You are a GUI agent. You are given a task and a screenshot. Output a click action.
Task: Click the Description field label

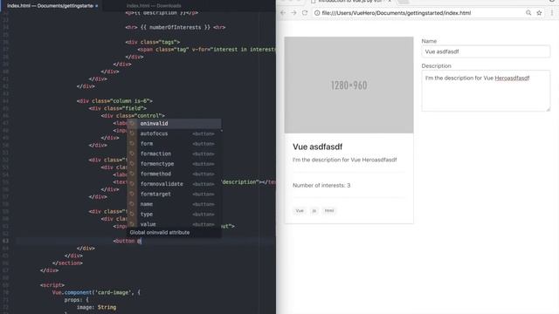pos(436,66)
